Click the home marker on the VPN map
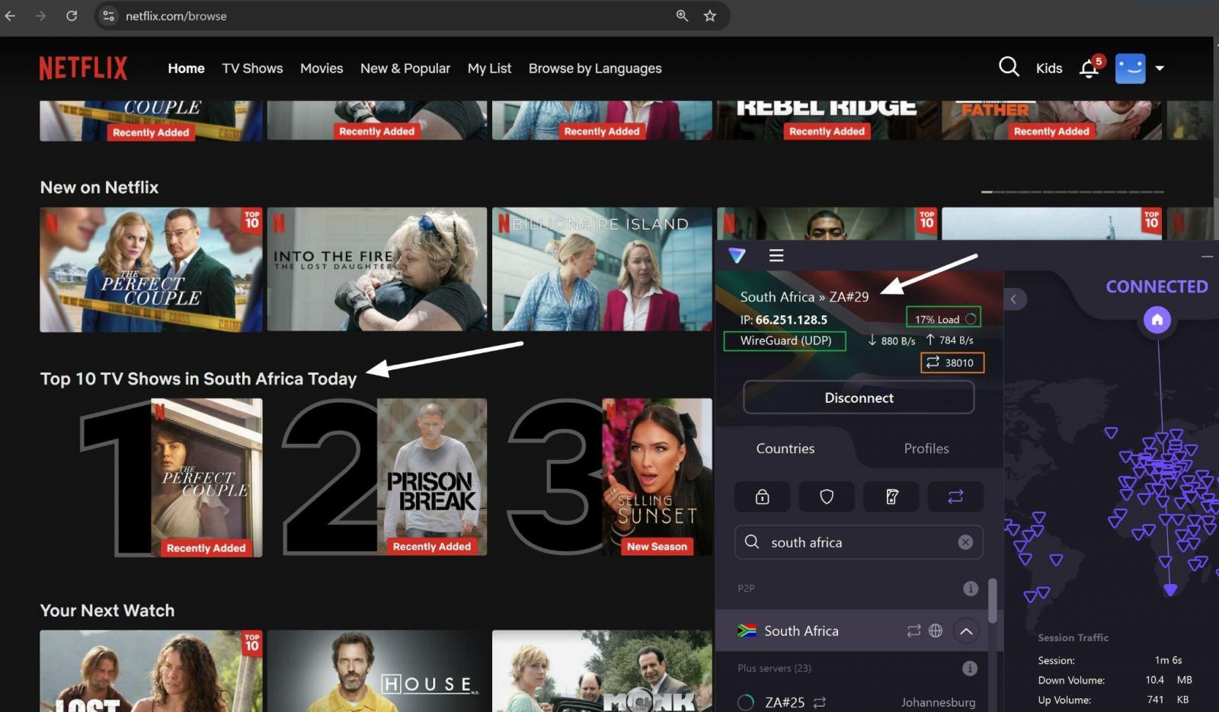Image resolution: width=1219 pixels, height=712 pixels. (x=1157, y=321)
